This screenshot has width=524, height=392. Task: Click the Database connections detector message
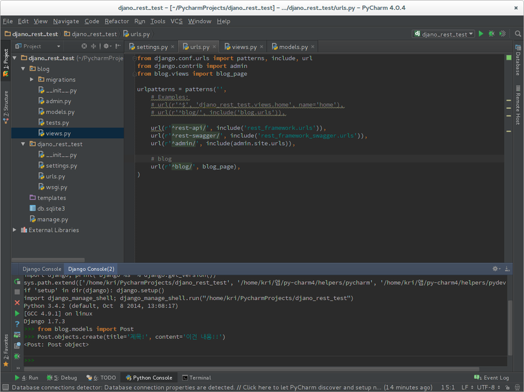[222, 387]
